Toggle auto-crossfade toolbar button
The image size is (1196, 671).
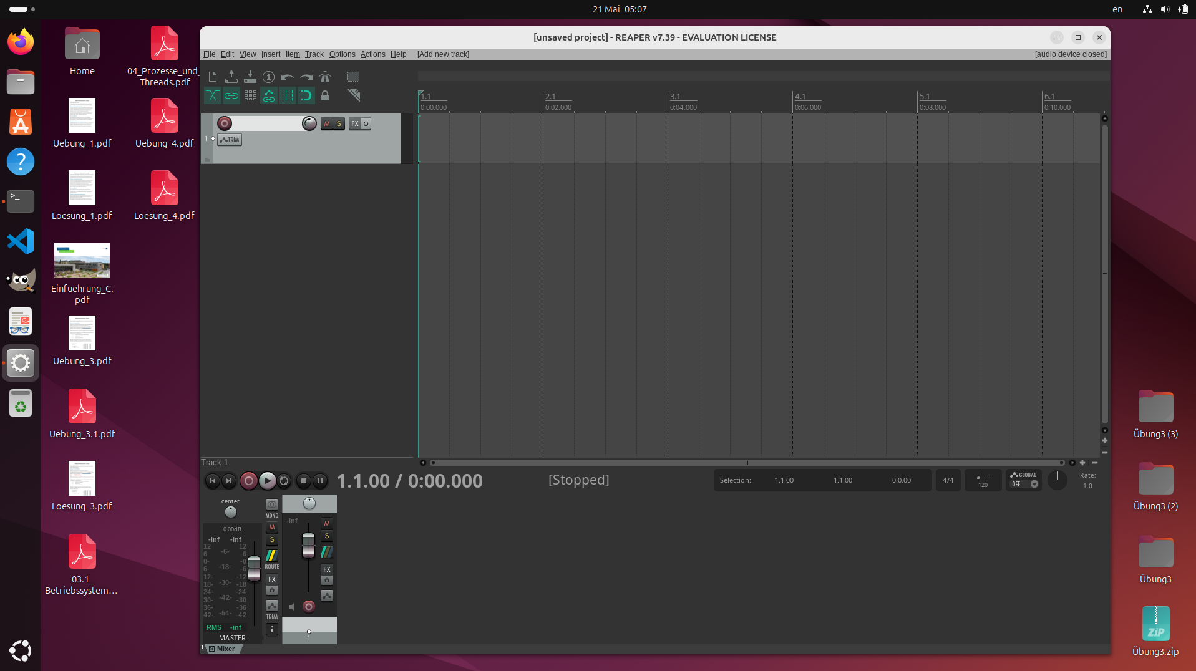point(213,95)
